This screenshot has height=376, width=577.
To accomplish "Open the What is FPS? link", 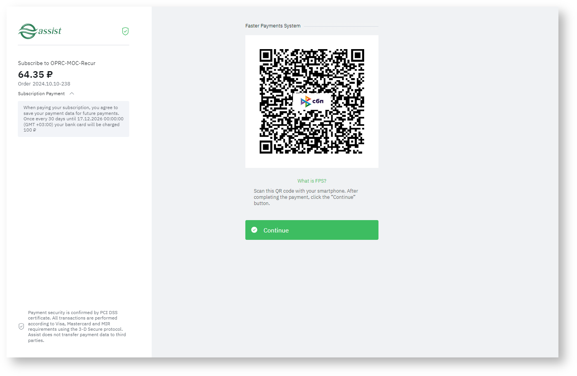I will tap(312, 181).
